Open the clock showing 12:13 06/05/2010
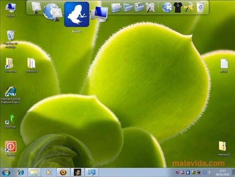Viewport: 235px width, 177px height. [x=223, y=173]
